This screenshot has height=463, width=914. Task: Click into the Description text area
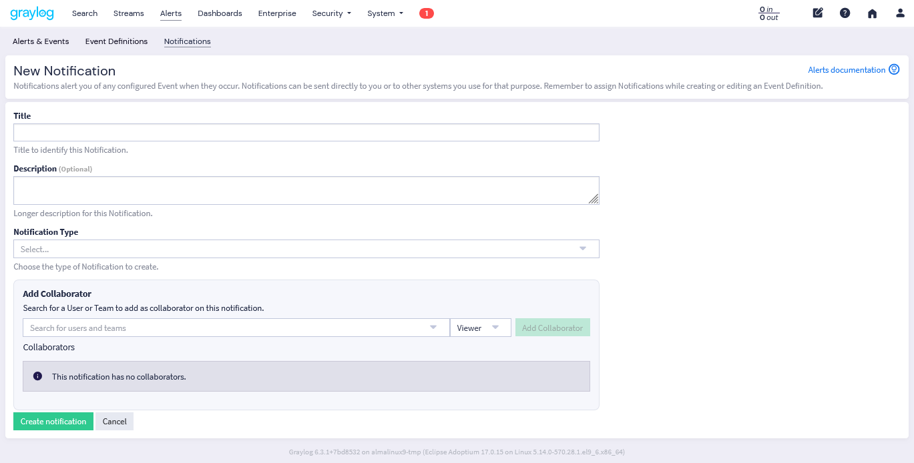(x=306, y=190)
